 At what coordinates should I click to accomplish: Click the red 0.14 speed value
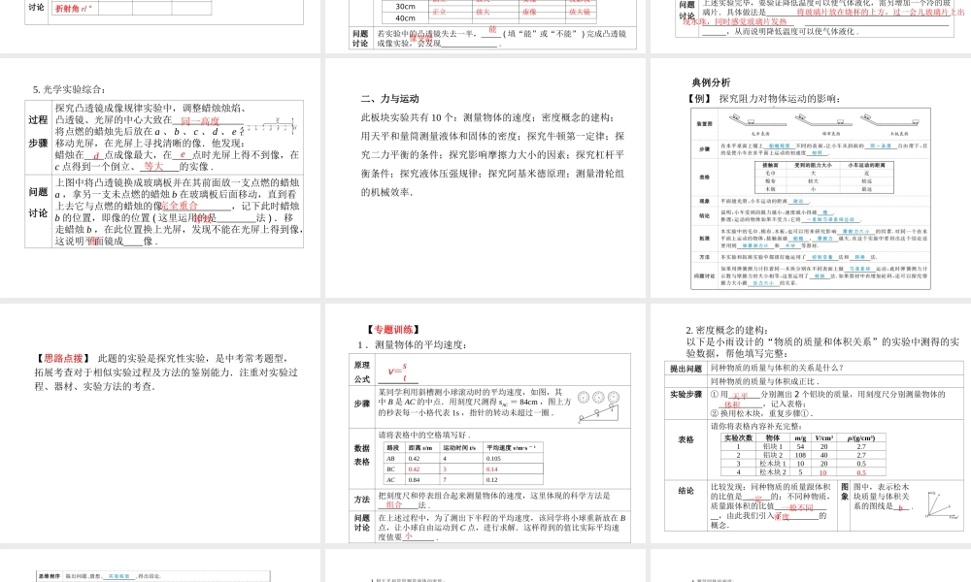(491, 469)
